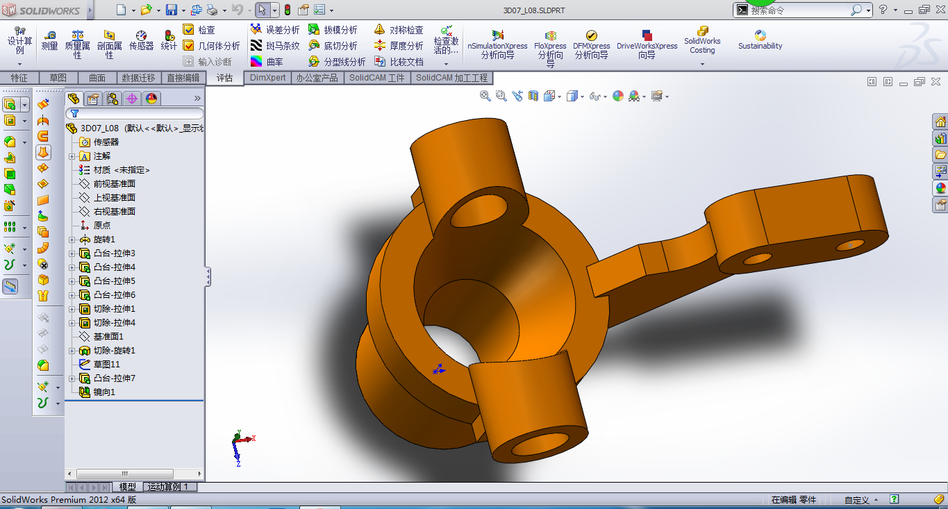Click the feature tree horizontal scrollbar
This screenshot has height=509, width=948.
tap(125, 474)
